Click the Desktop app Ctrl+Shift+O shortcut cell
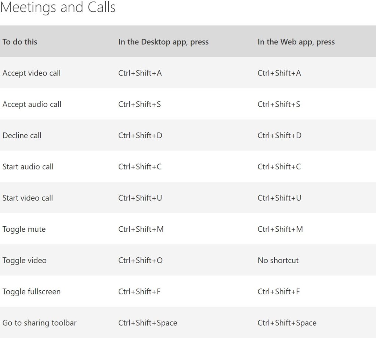The height and width of the screenshot is (338, 376). [x=140, y=261]
